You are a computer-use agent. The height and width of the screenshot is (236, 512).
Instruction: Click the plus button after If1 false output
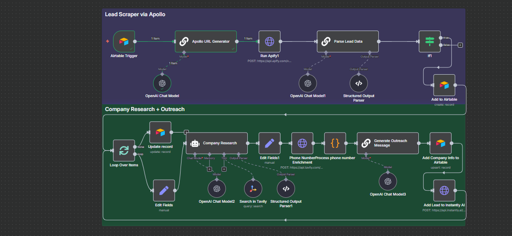click(x=460, y=45)
